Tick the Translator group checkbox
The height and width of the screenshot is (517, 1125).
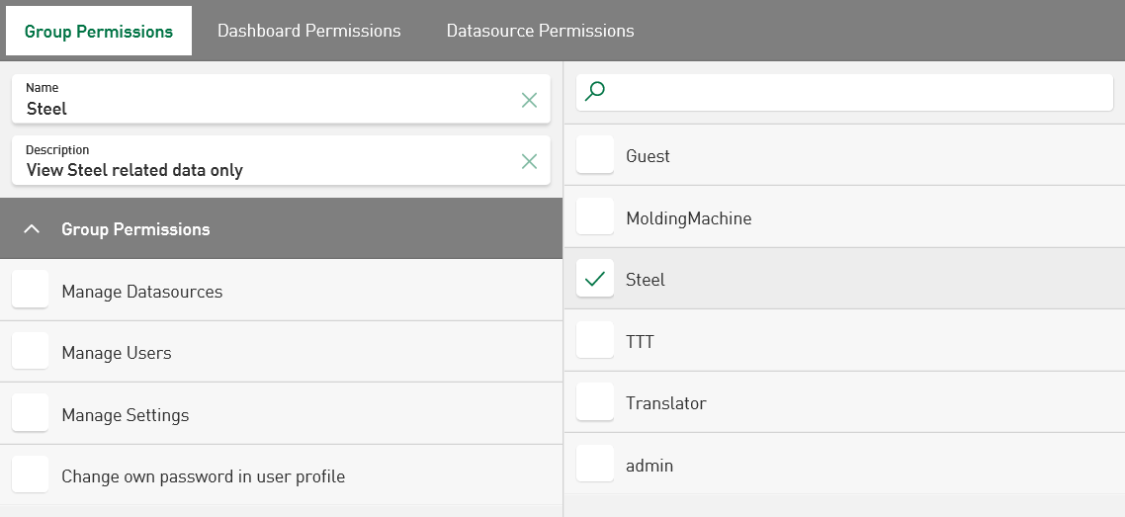coord(595,402)
